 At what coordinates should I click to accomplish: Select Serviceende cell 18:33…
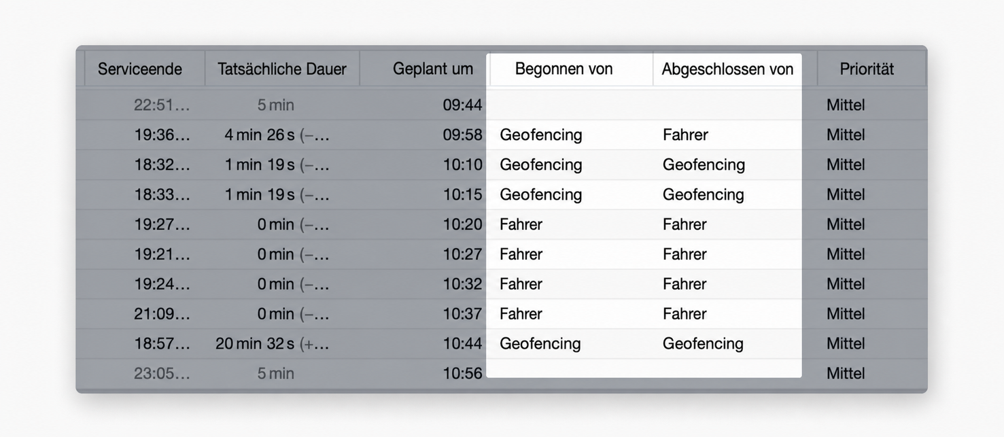tap(162, 194)
